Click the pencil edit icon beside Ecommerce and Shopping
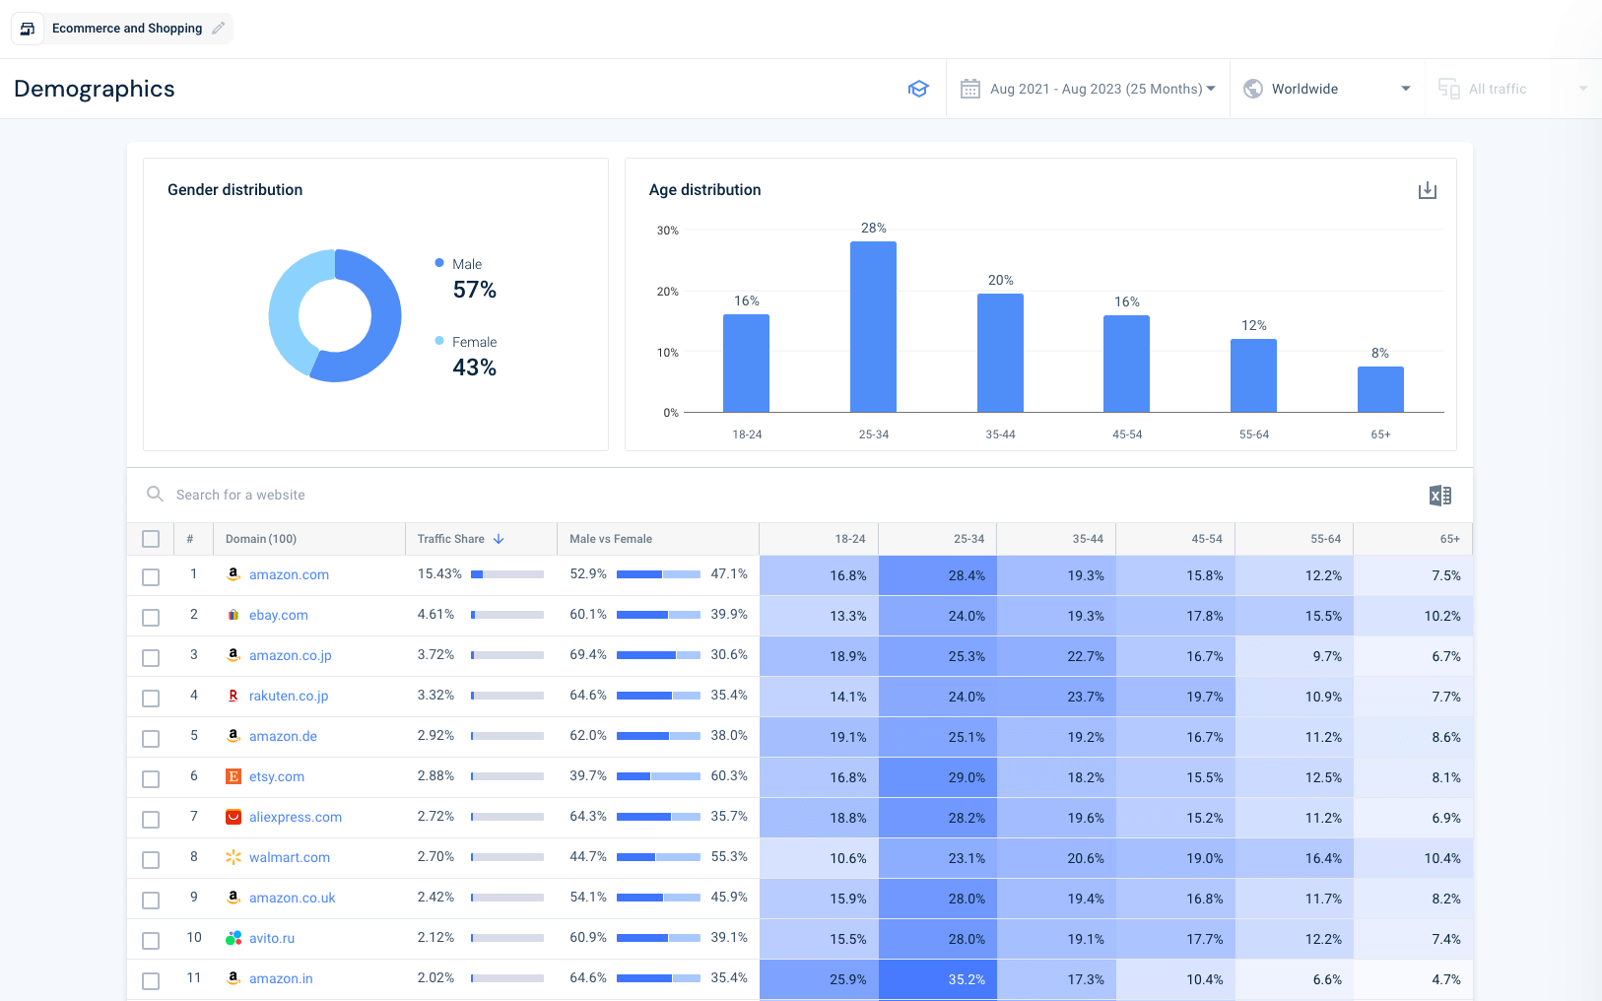The height and width of the screenshot is (1001, 1602). (218, 29)
